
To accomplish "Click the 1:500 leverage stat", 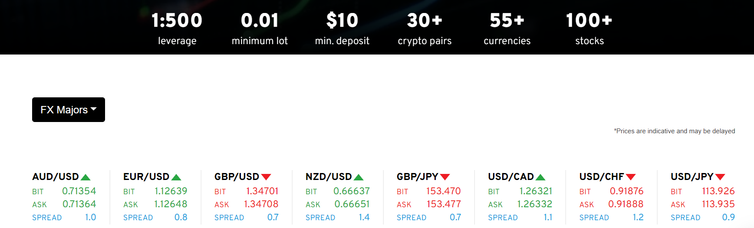I will coord(177,29).
